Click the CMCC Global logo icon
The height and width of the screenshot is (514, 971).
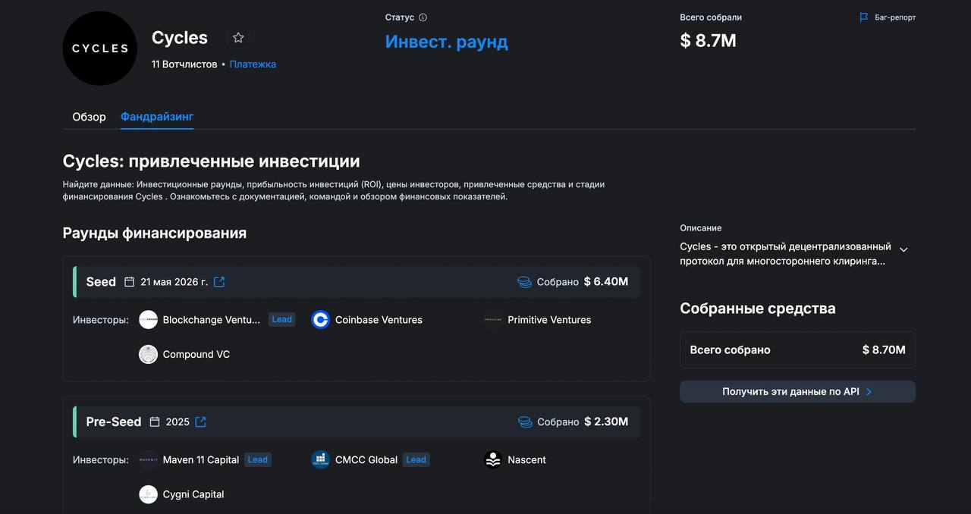coord(321,459)
